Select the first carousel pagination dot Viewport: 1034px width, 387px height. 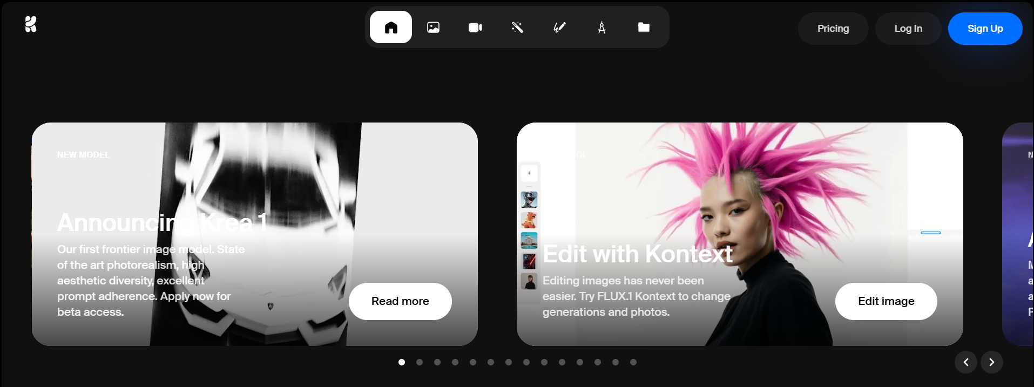[402, 362]
